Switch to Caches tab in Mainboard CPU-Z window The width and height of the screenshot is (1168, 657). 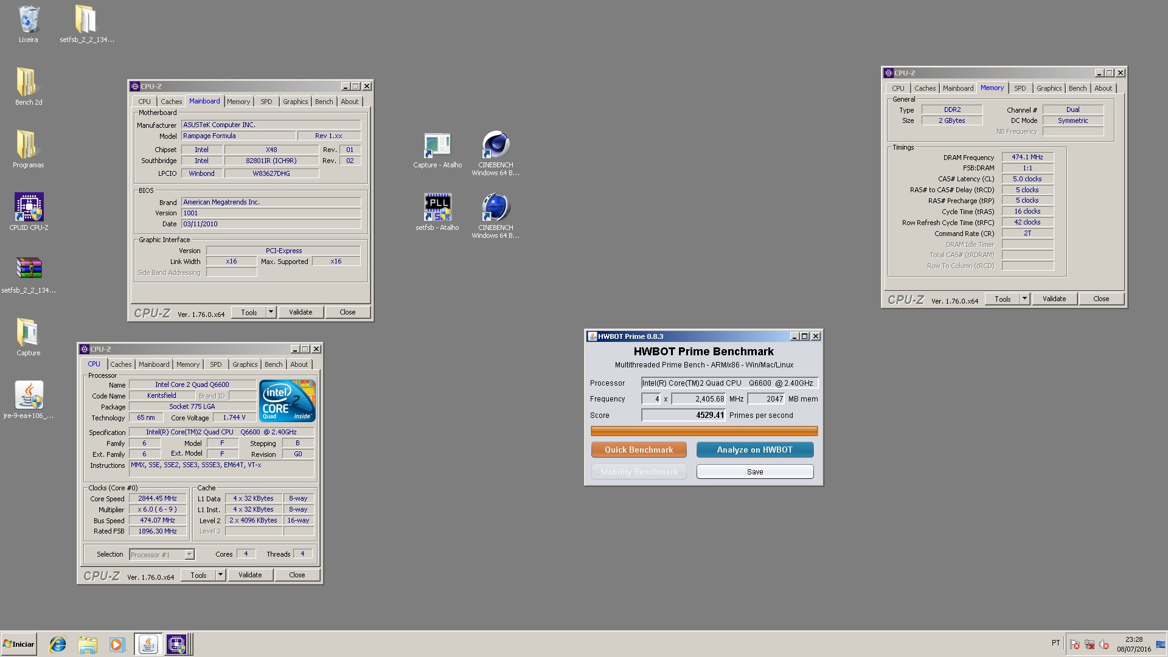pos(171,102)
